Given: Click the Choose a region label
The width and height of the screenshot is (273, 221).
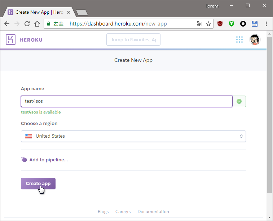Looking at the screenshot, I should click(x=39, y=124).
